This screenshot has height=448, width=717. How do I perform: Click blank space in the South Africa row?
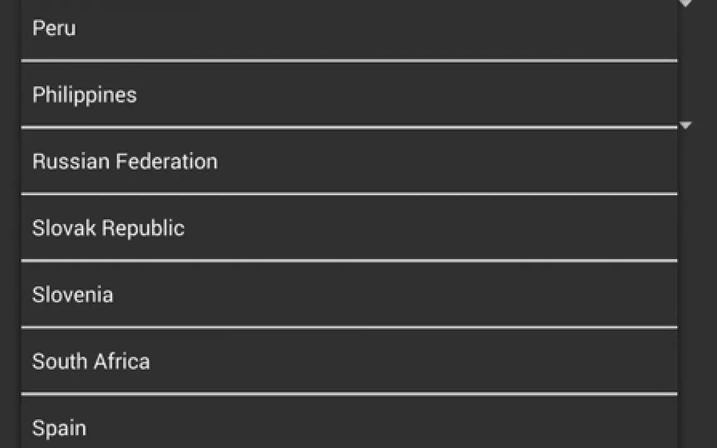412,361
